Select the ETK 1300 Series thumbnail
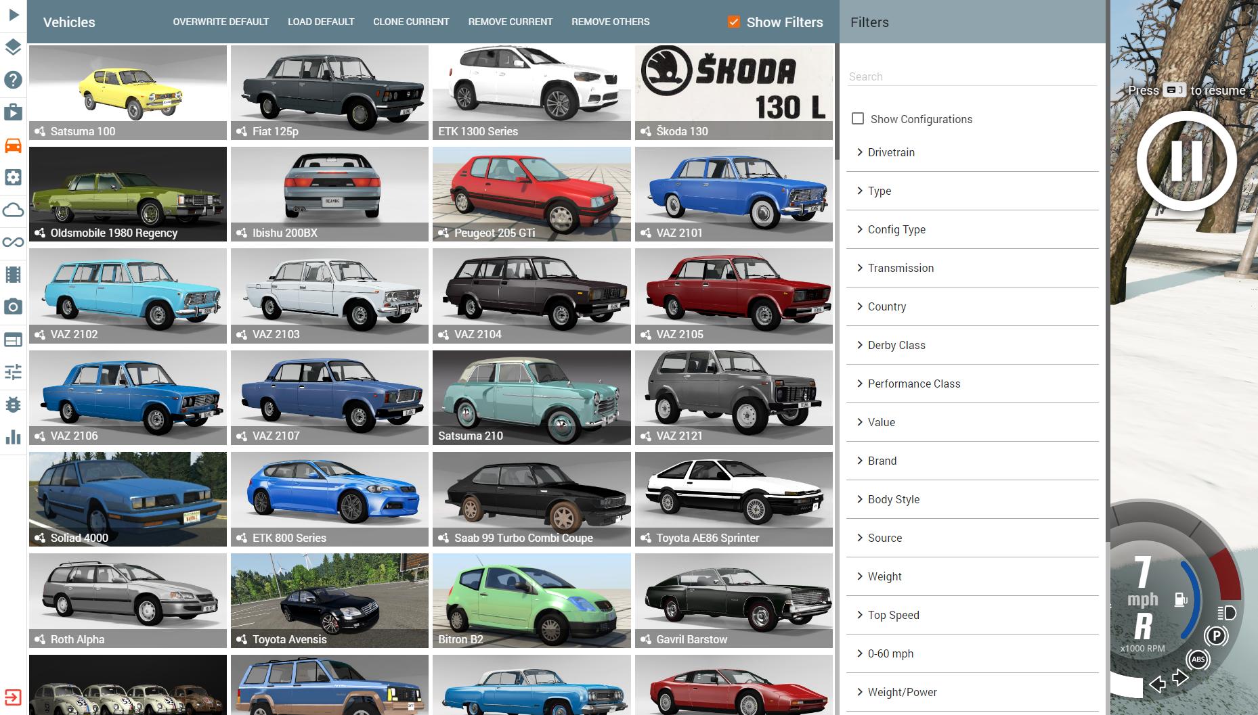1258x715 pixels. 532,93
